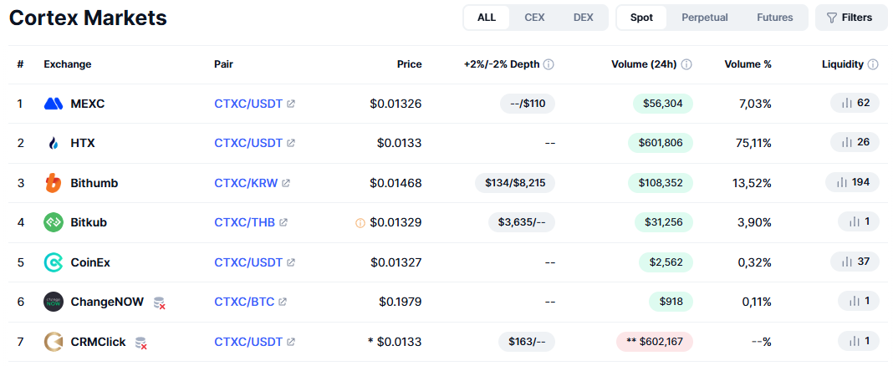Open the CoinEx CTXC/USDT pair link
Viewport: 893px width, 371px height.
248,262
